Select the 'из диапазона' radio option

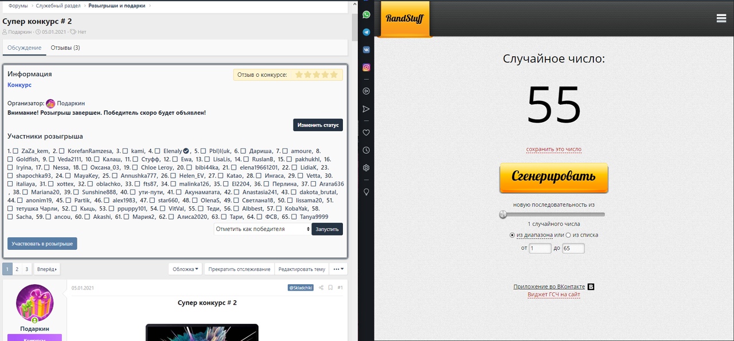click(x=512, y=235)
